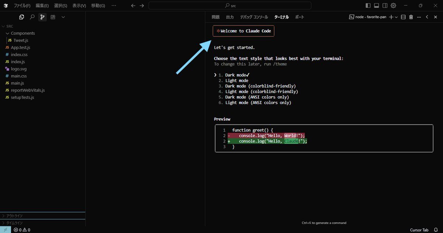Click the added "Hello, Claude!" diff line
This screenshot has height=233, width=443.
(268, 141)
